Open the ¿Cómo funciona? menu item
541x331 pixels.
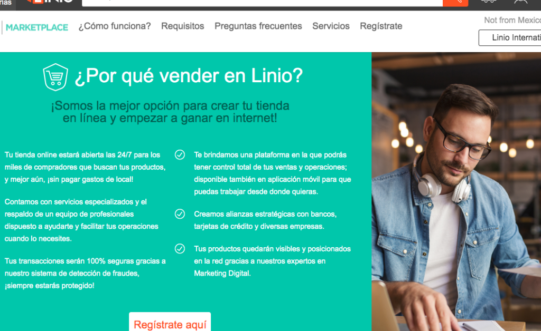pyautogui.click(x=115, y=26)
